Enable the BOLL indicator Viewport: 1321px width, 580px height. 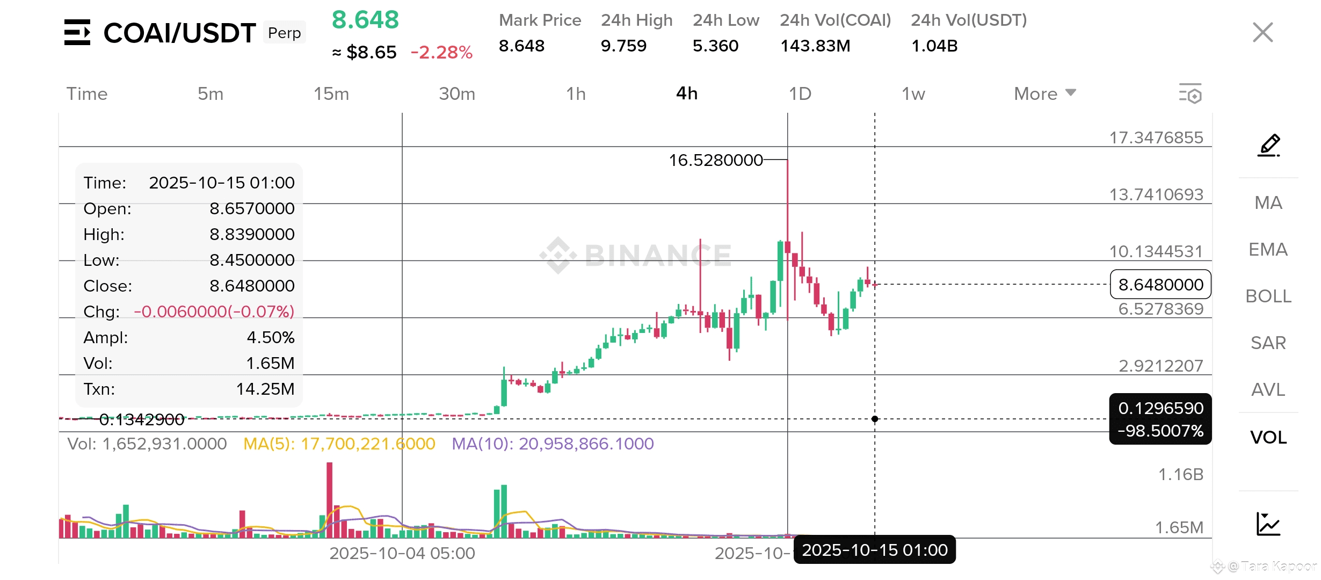[1268, 296]
